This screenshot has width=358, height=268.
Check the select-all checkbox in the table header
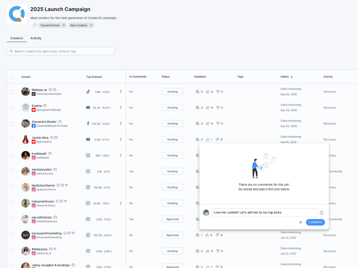pos(12,76)
